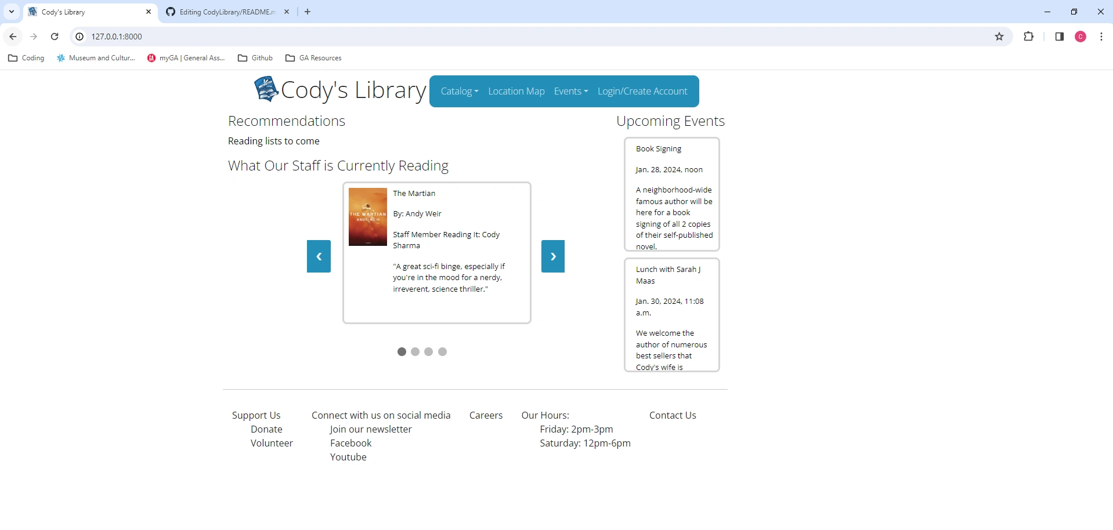Open the Lunch with Sarah J Maas event
This screenshot has width=1113, height=530.
pos(672,315)
